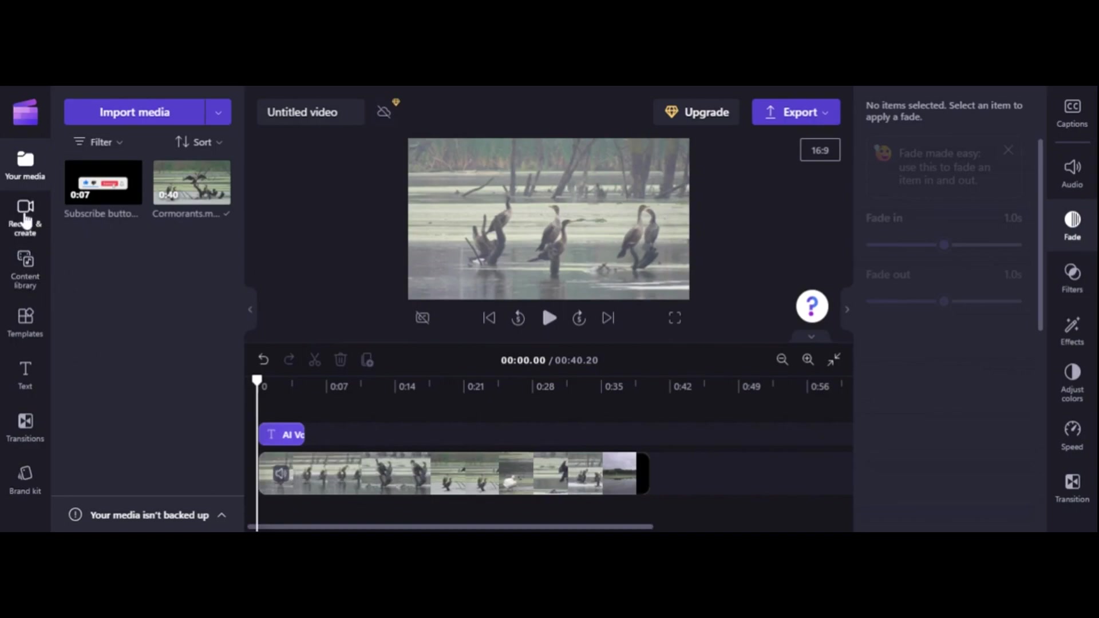Open the Your media panel
1099x618 pixels.
point(25,165)
